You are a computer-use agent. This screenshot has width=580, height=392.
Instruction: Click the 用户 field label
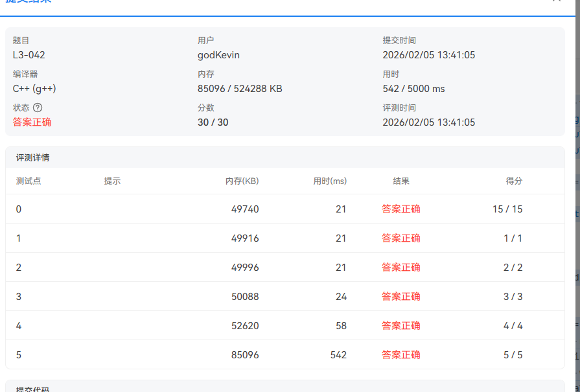click(205, 40)
